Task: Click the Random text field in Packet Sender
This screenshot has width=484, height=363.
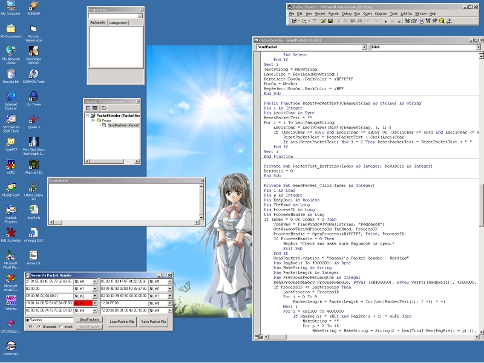Action: [x=49, y=320]
